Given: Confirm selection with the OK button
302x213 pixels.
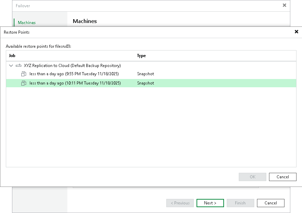Looking at the screenshot, I should pyautogui.click(x=252, y=177).
